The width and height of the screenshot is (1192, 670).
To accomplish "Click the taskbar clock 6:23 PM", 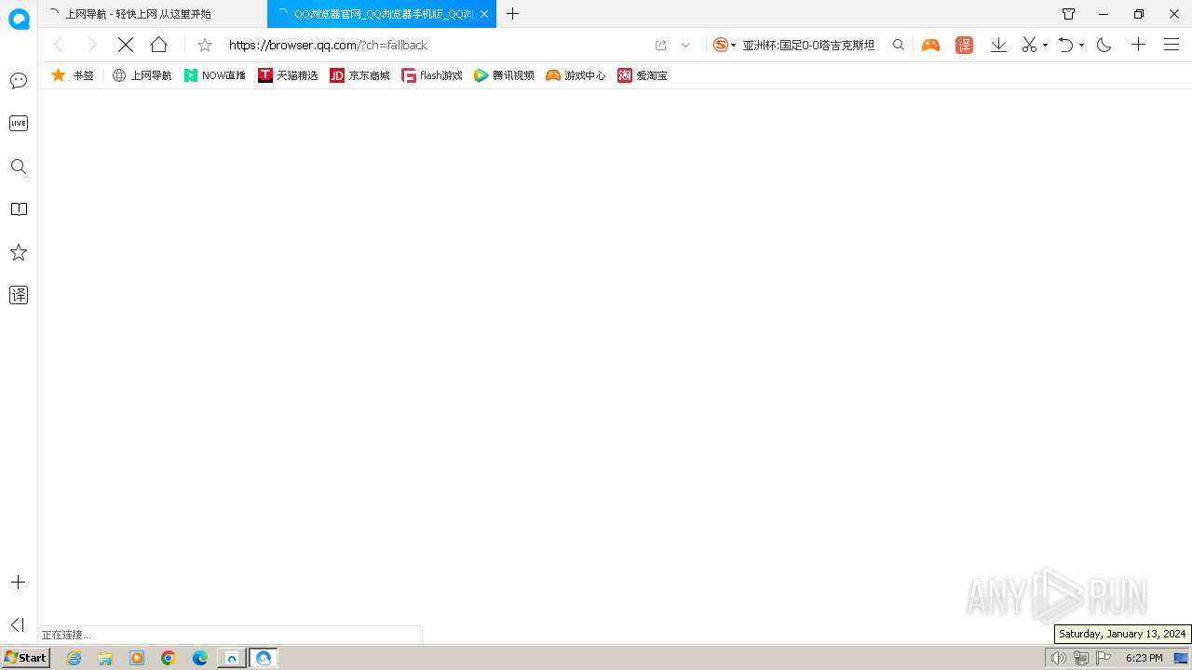I will [1144, 658].
